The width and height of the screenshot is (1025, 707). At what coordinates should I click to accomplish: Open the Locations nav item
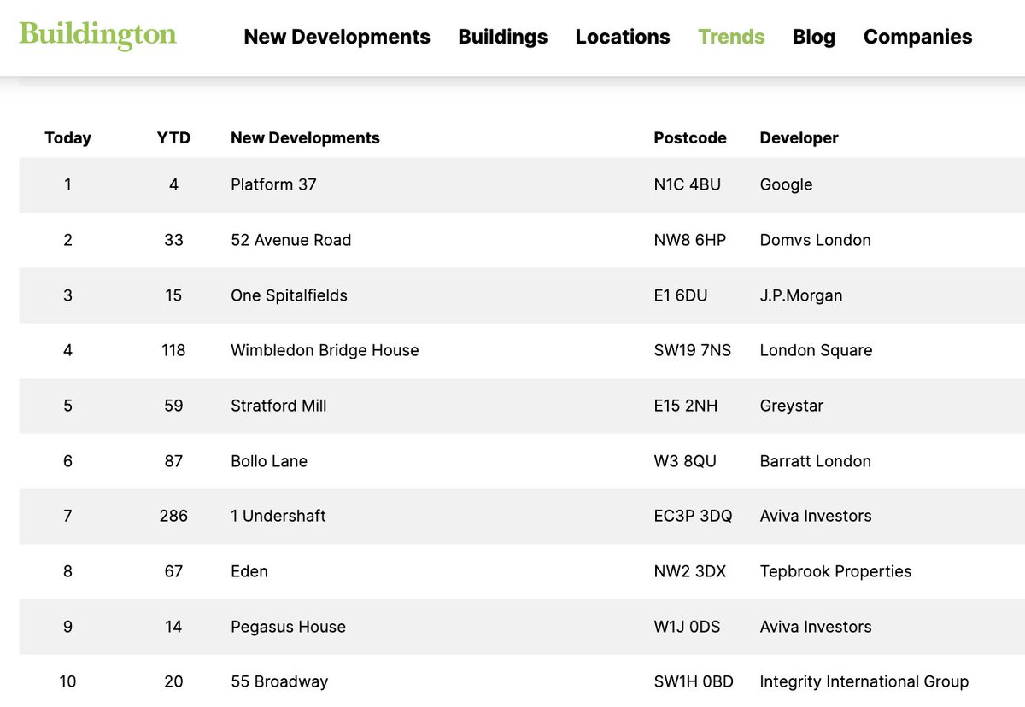pos(623,37)
